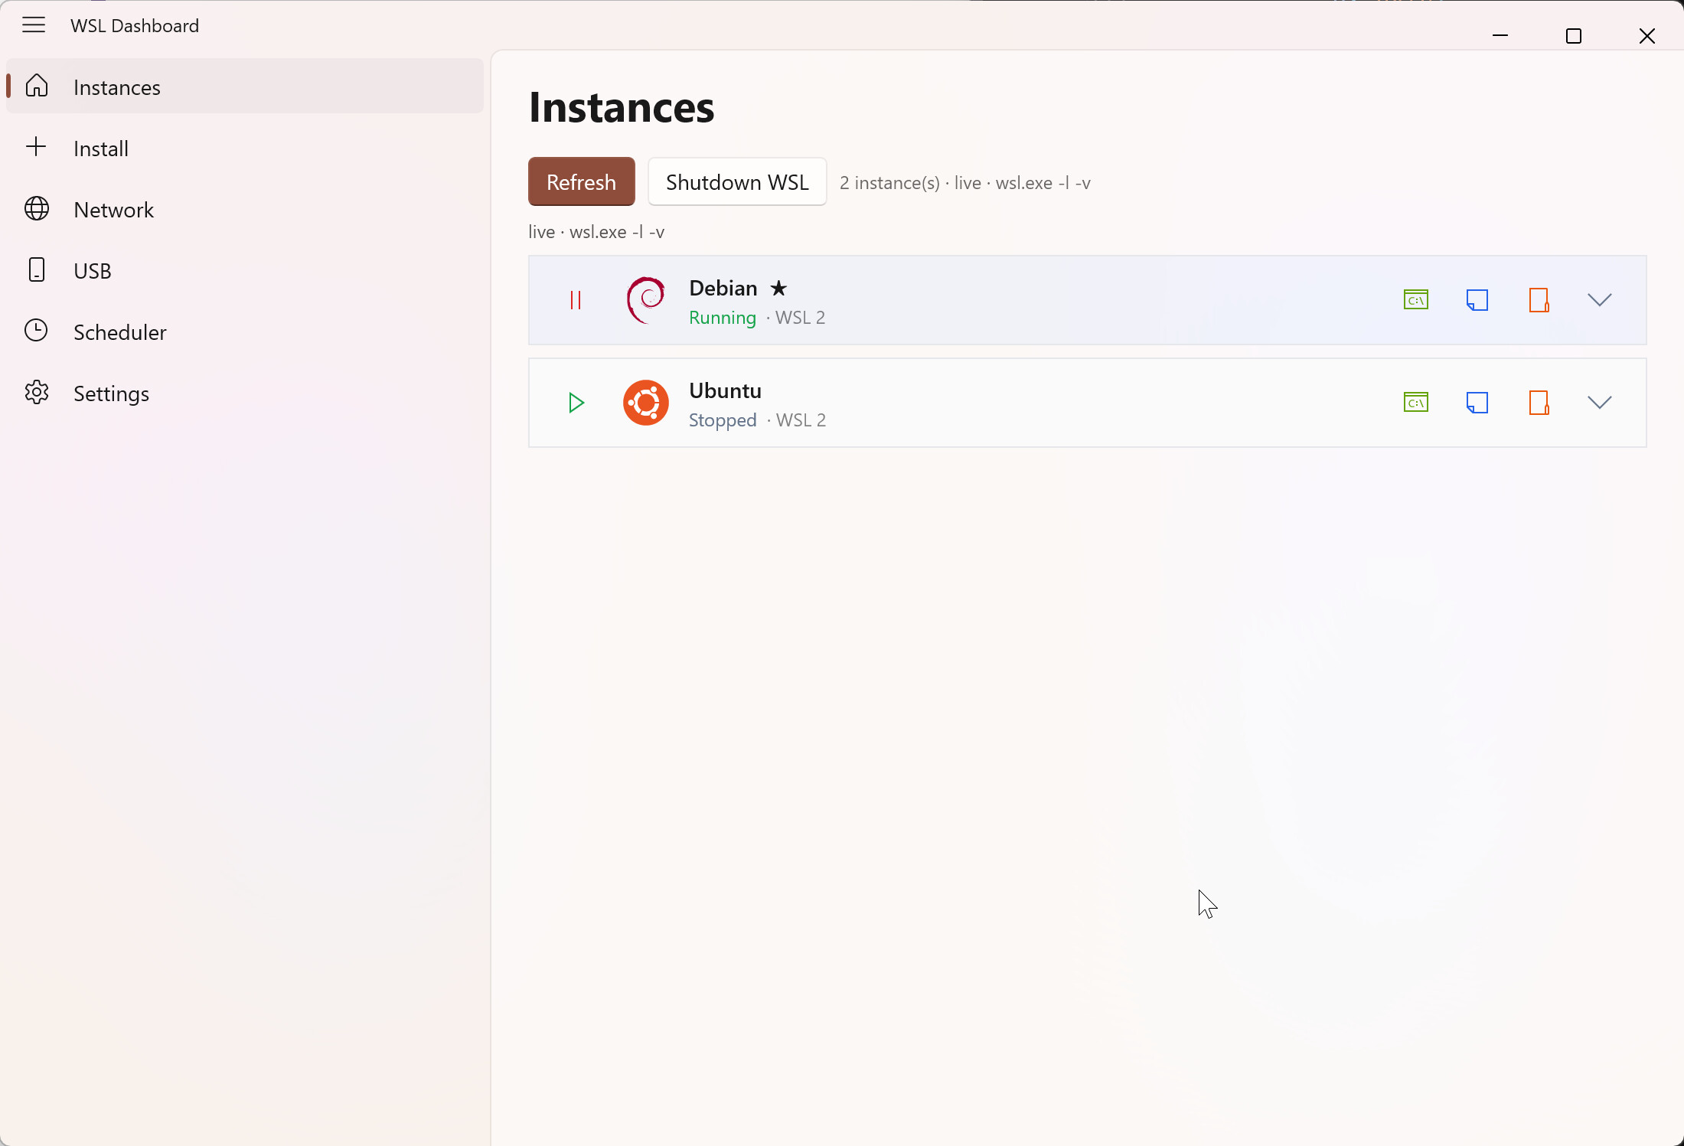Click the orange icon in Debian row

pos(1539,299)
